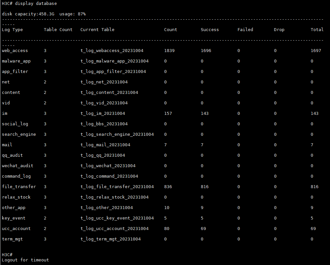Select the file_transfer log type

click(19, 187)
